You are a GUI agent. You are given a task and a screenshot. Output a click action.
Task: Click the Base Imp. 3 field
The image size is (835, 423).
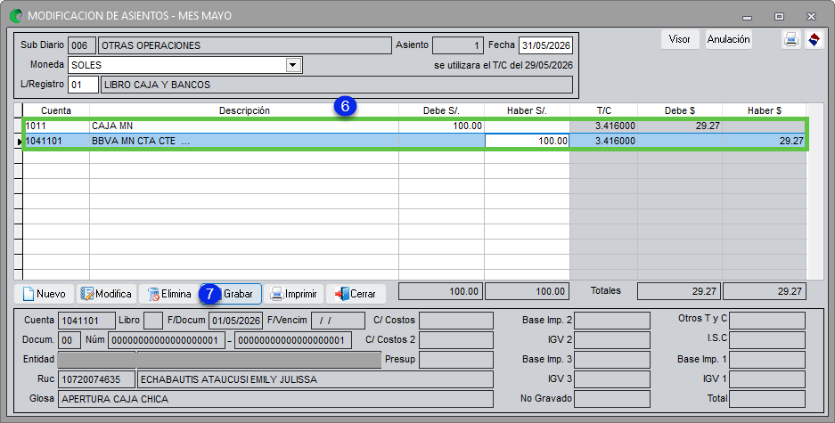612,360
